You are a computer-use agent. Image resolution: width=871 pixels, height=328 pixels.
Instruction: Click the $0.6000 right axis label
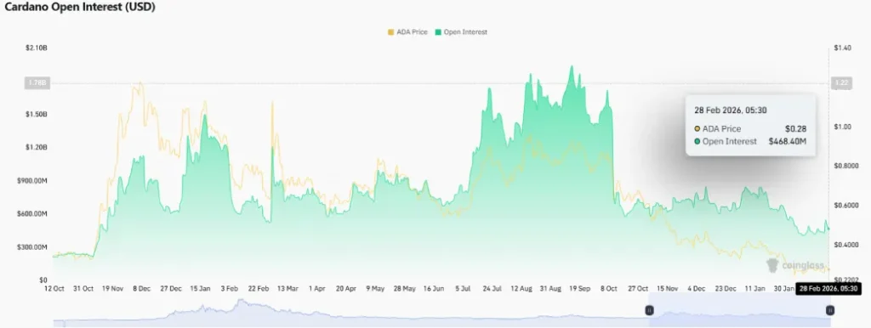tap(846, 206)
